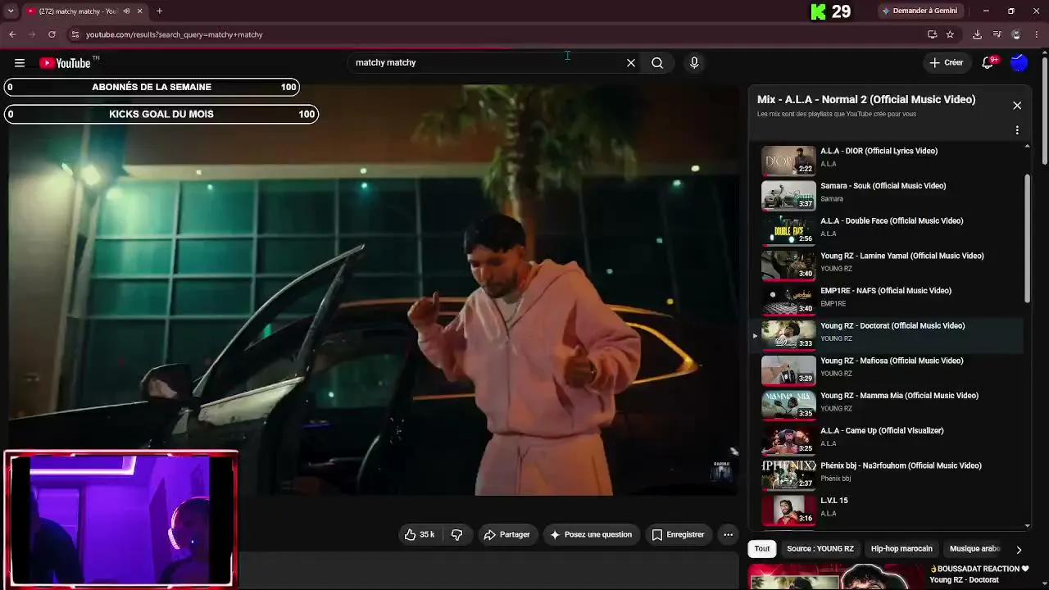Play Samara - Souk thumbnail
This screenshot has width=1049, height=590.
click(x=788, y=196)
